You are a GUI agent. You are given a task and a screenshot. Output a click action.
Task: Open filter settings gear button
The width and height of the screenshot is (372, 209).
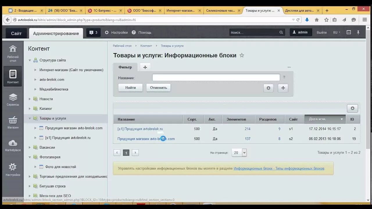point(268,88)
